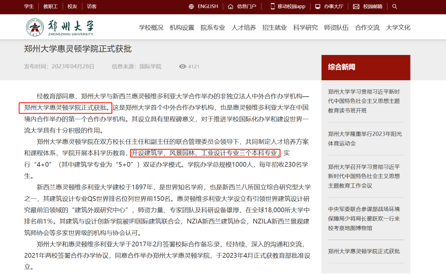Open the 合作交流 menu item
Screen dimensions: 446x274
point(367,27)
